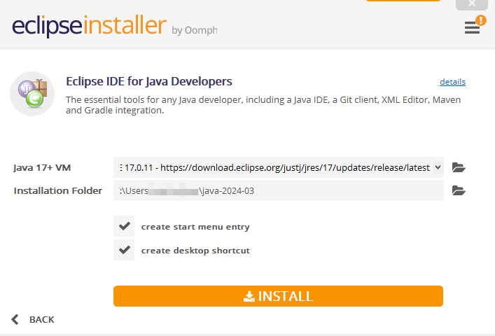
Task: Click the 'by Oomph' text
Action: (195, 30)
